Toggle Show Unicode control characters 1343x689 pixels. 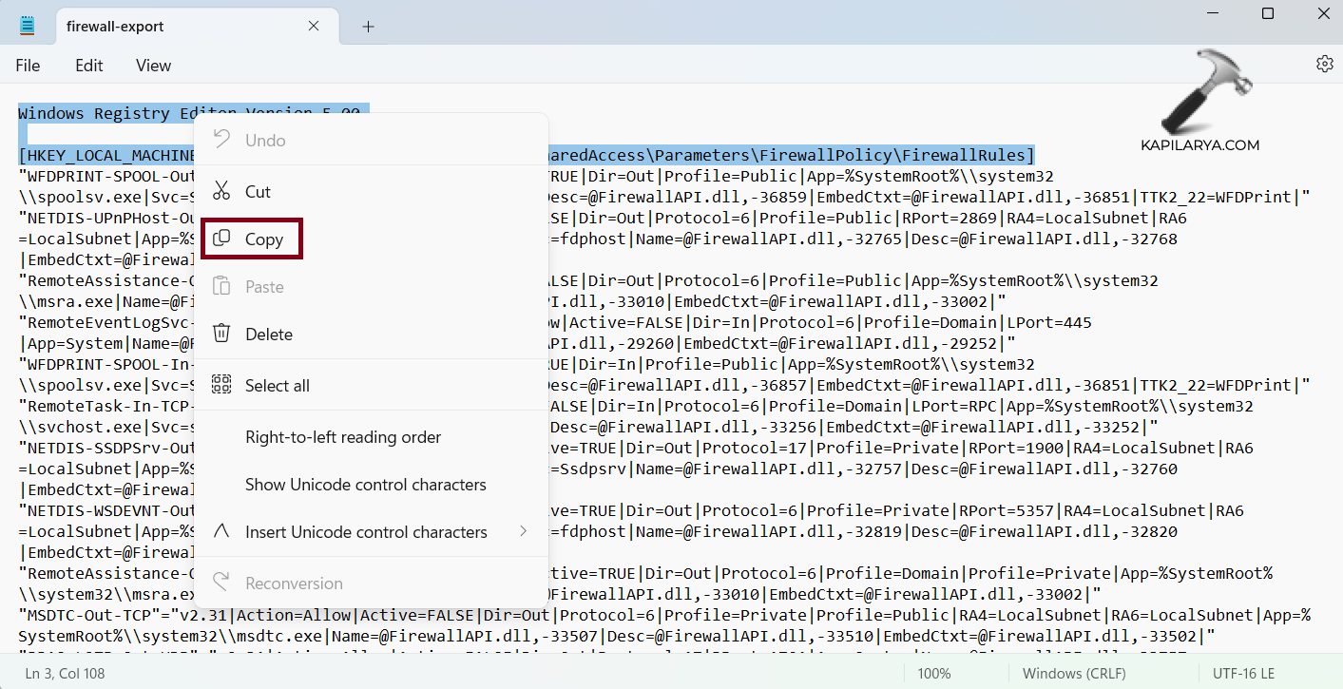coord(365,485)
